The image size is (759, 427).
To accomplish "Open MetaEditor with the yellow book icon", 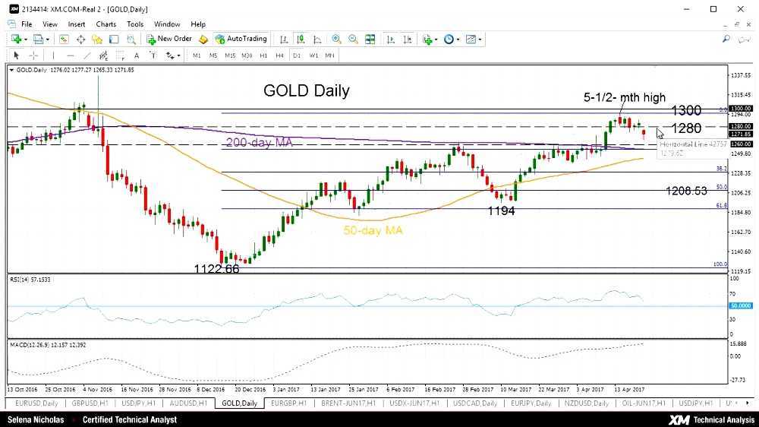I will 203,40.
